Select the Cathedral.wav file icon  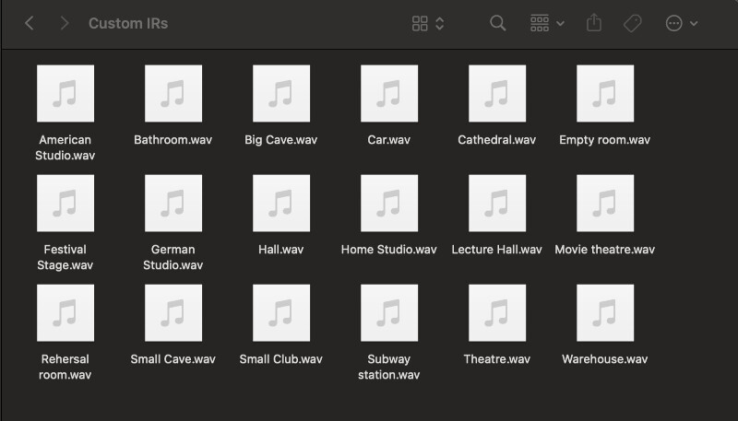[496, 94]
